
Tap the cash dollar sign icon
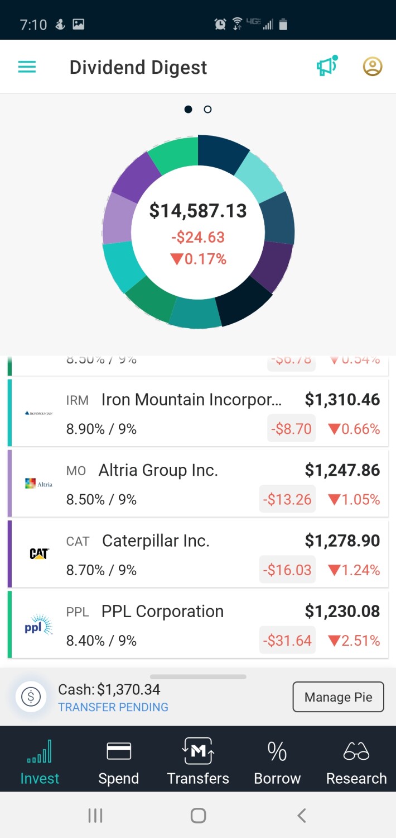31,697
